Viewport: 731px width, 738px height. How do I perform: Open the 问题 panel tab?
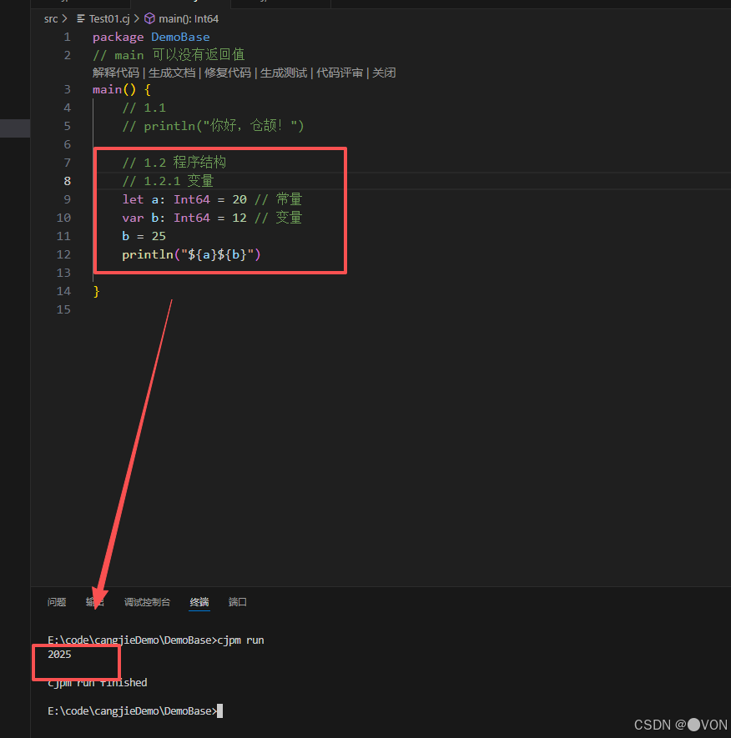coord(57,602)
